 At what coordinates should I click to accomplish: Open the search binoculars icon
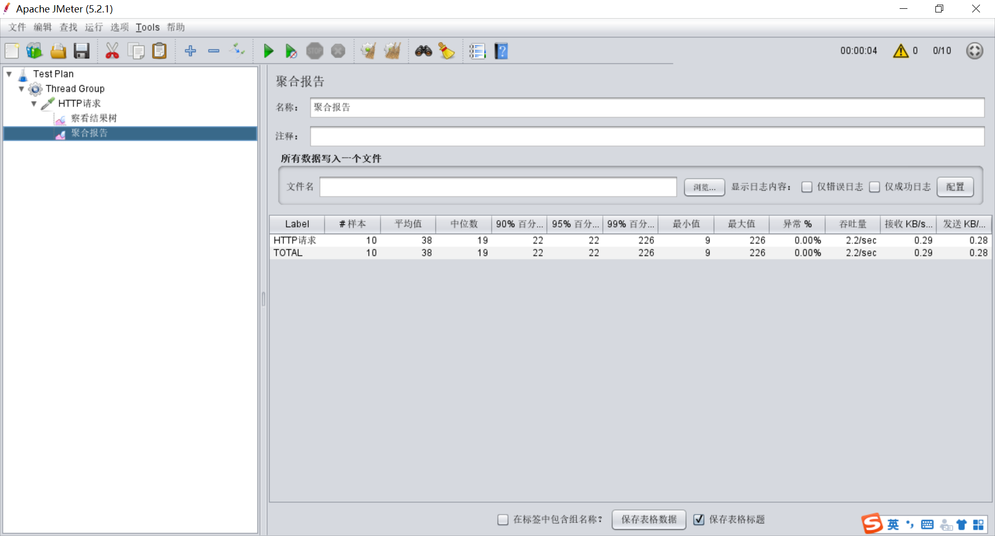click(423, 51)
